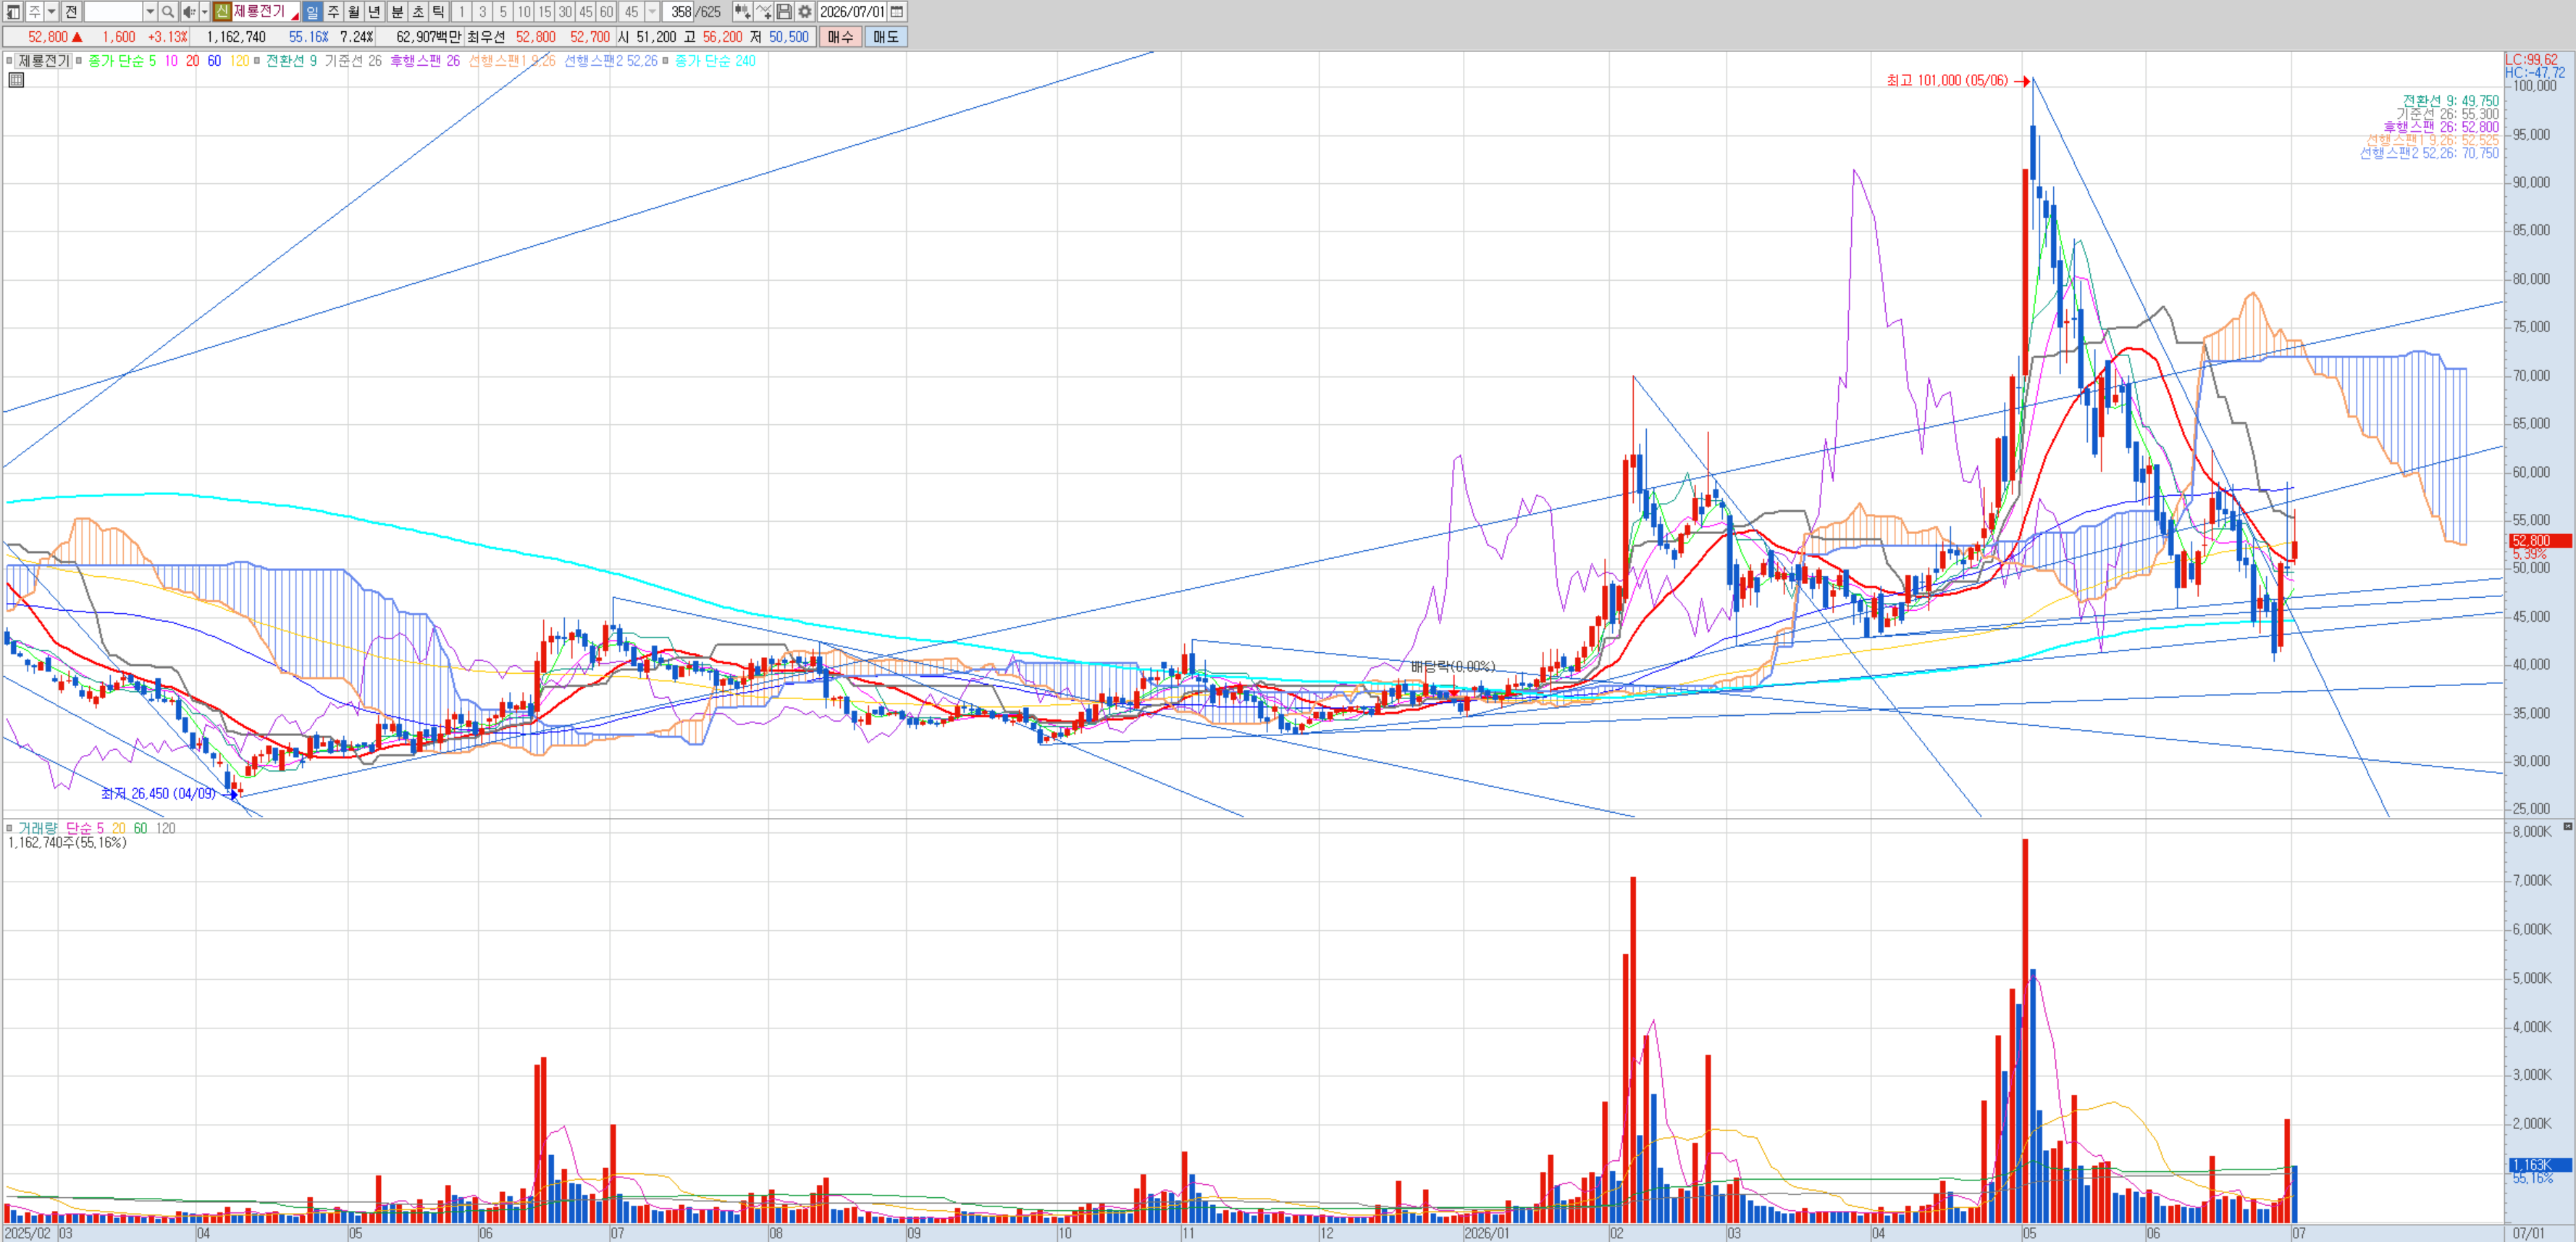Click the speaker sound icon
Image resolution: width=2576 pixels, height=1242 pixels.
189,12
